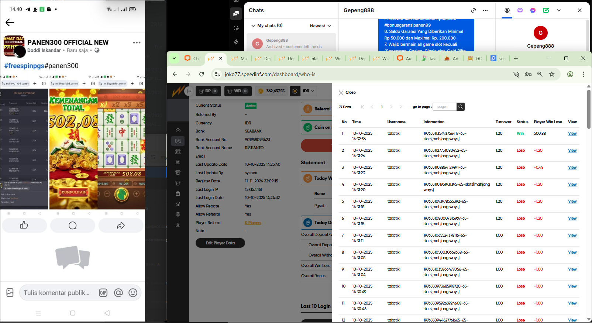The height and width of the screenshot is (323, 592).
Task: View details of the 14:31:23 -0.48 row
Action: tap(572, 167)
